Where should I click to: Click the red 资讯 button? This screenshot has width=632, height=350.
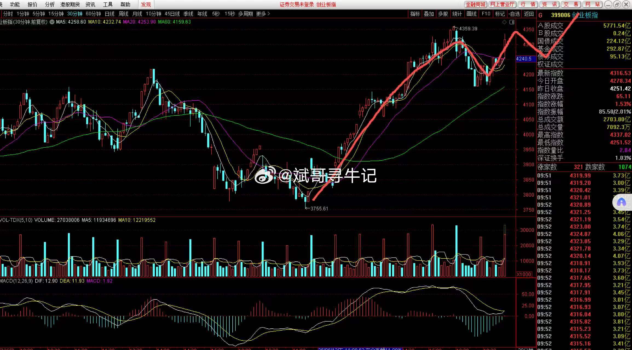[549, 4]
